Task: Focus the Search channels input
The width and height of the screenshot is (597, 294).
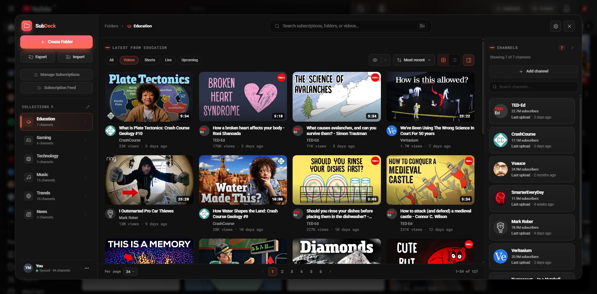Action: click(534, 87)
